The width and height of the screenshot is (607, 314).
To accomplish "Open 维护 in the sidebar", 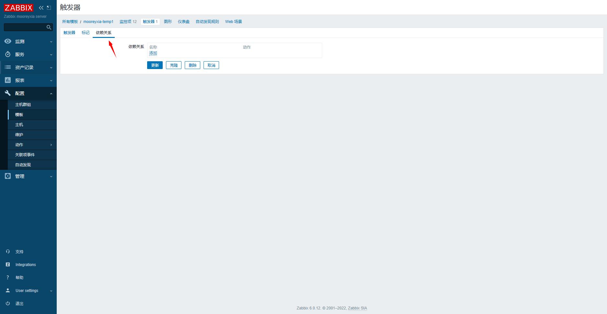I will [32, 135].
